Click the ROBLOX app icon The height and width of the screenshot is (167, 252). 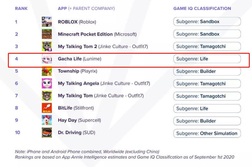point(47,22)
